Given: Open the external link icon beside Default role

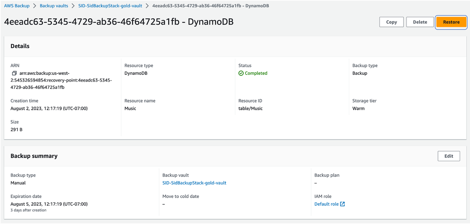Looking at the screenshot, I should coord(343,204).
